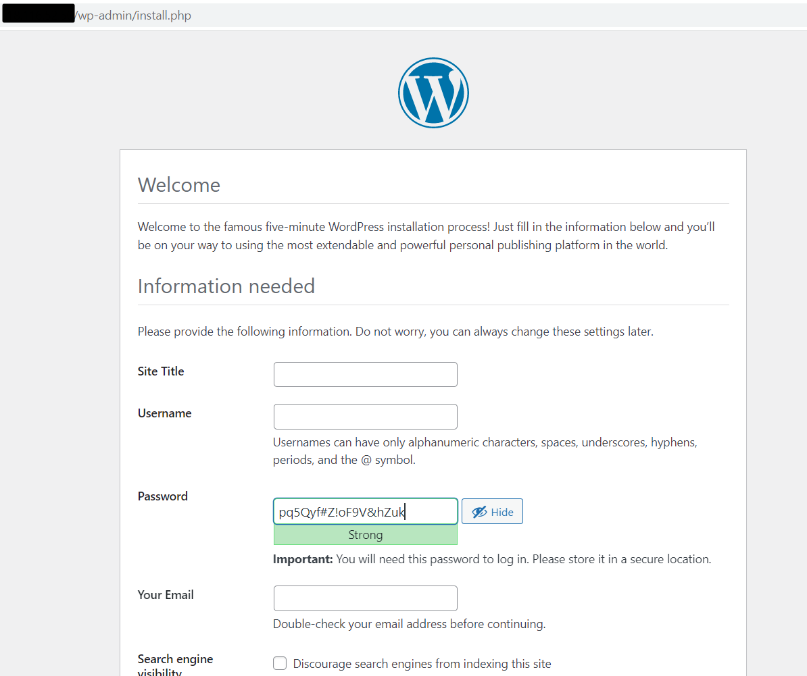
Task: Click the Username label
Action: pyautogui.click(x=164, y=413)
